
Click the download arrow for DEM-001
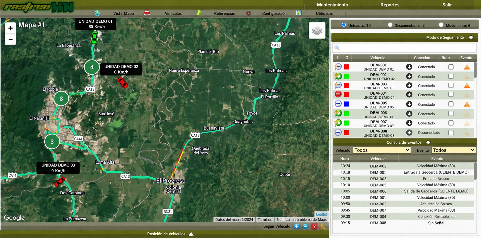(x=409, y=67)
